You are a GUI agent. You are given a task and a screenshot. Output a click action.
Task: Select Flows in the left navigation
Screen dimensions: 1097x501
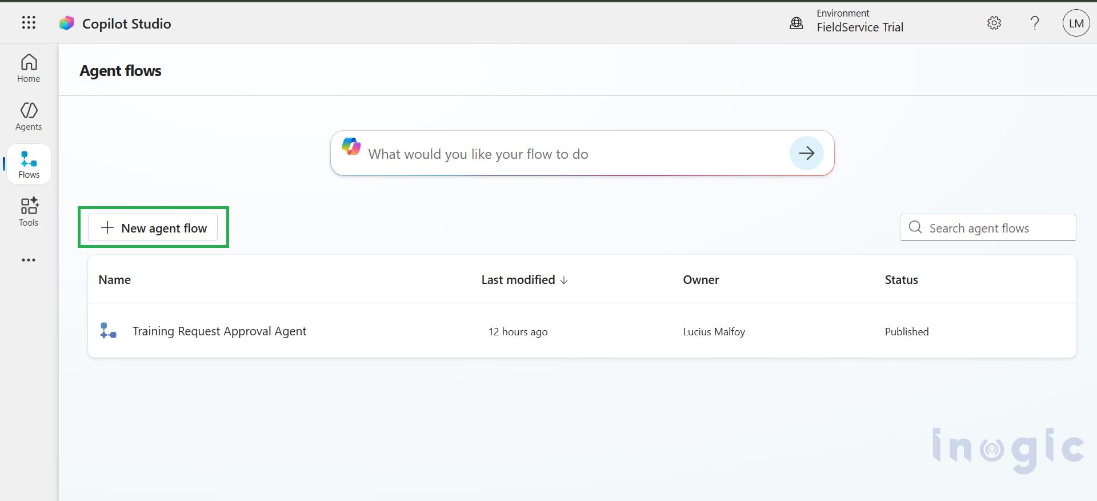[x=29, y=164]
